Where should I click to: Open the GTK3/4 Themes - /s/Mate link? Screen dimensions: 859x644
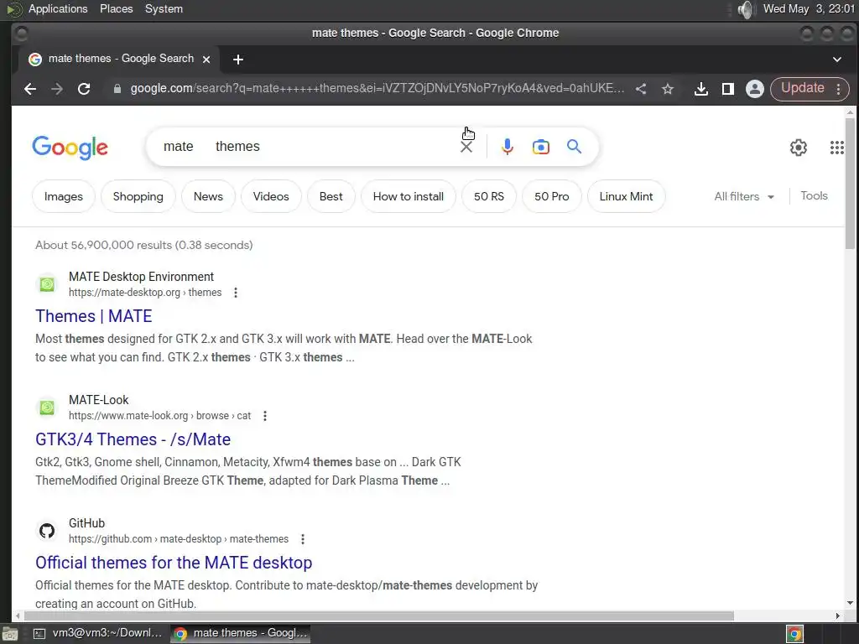[x=133, y=439]
